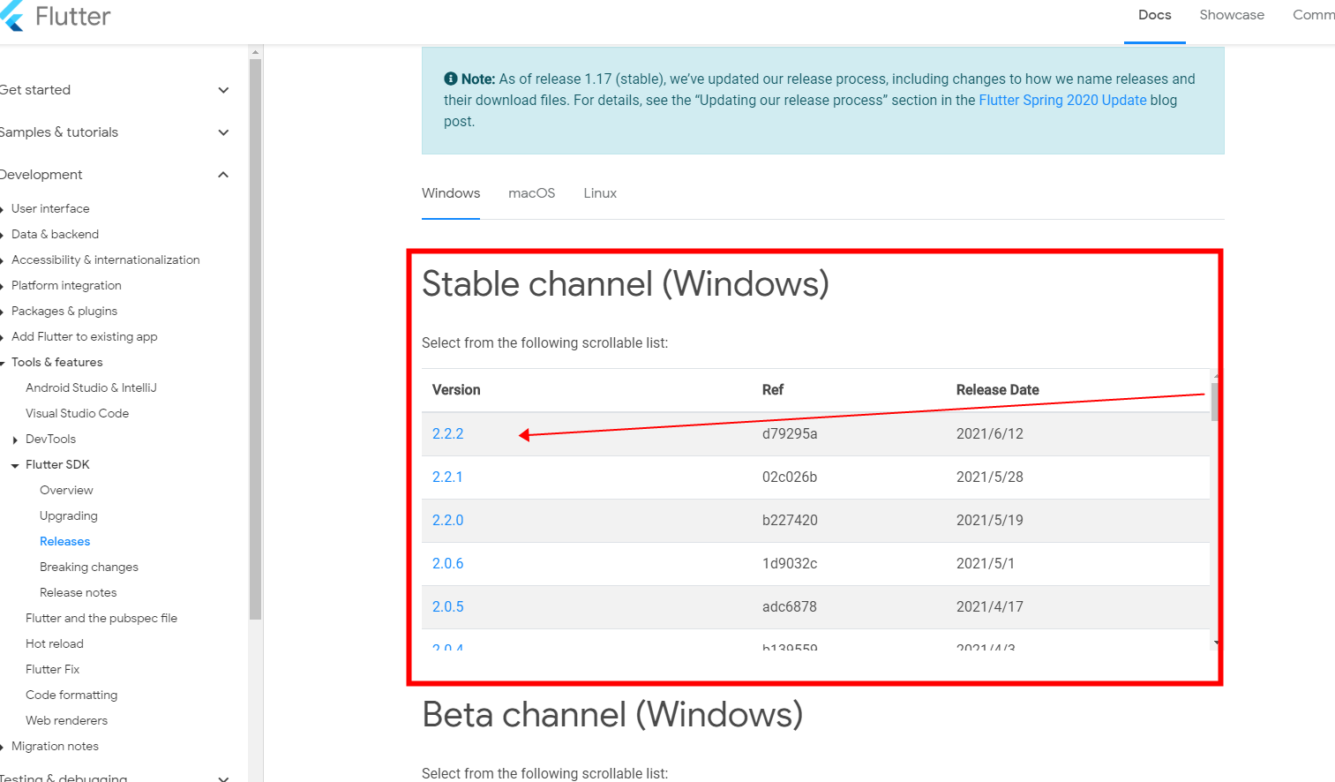Click the Ref value b227420
This screenshot has height=782, width=1335.
[790, 521]
